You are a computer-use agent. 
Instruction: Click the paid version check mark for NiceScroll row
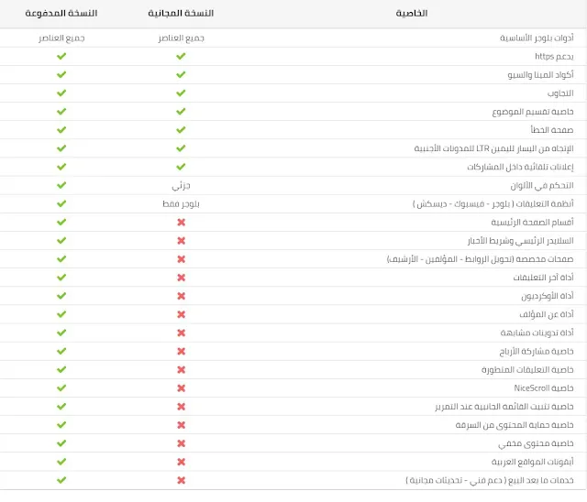61,387
